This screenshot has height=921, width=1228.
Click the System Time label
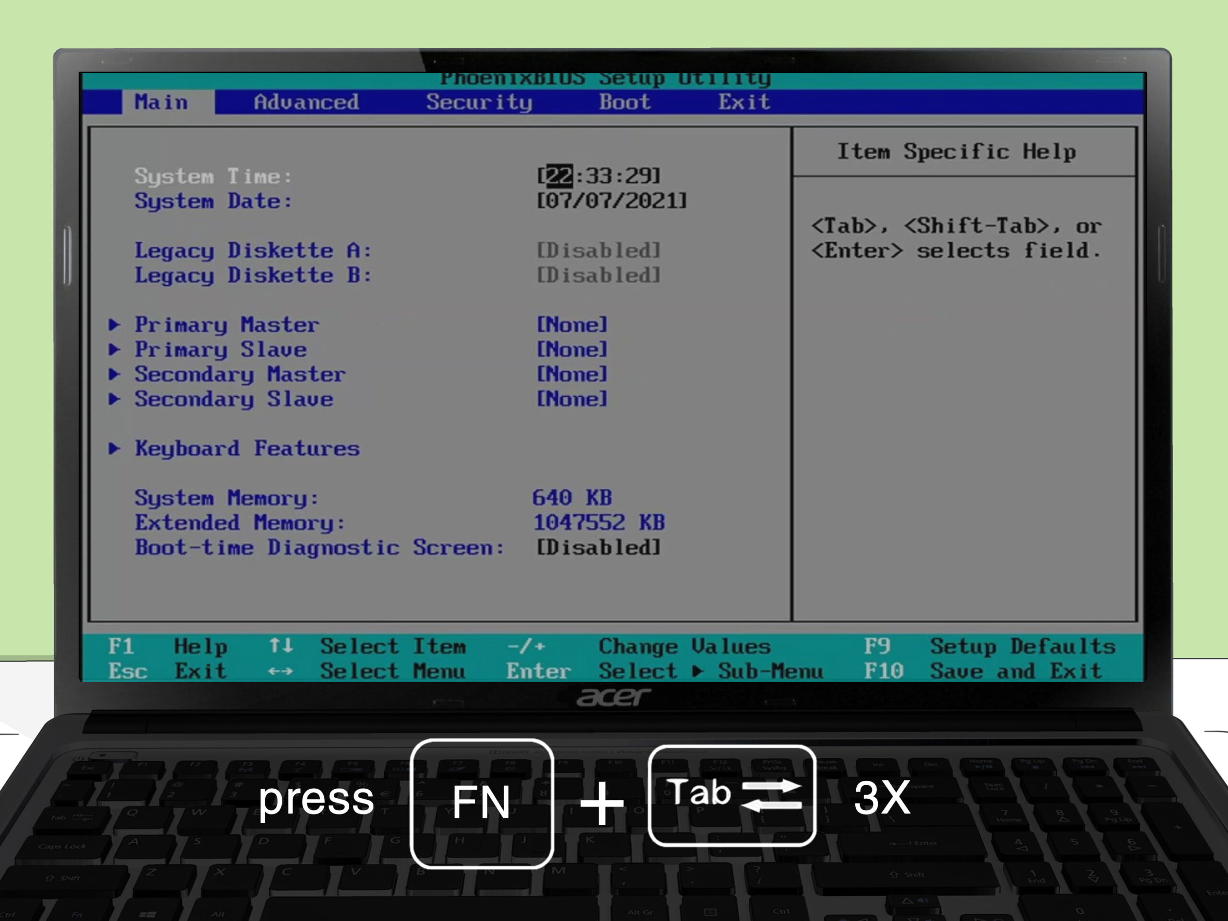[x=213, y=177]
